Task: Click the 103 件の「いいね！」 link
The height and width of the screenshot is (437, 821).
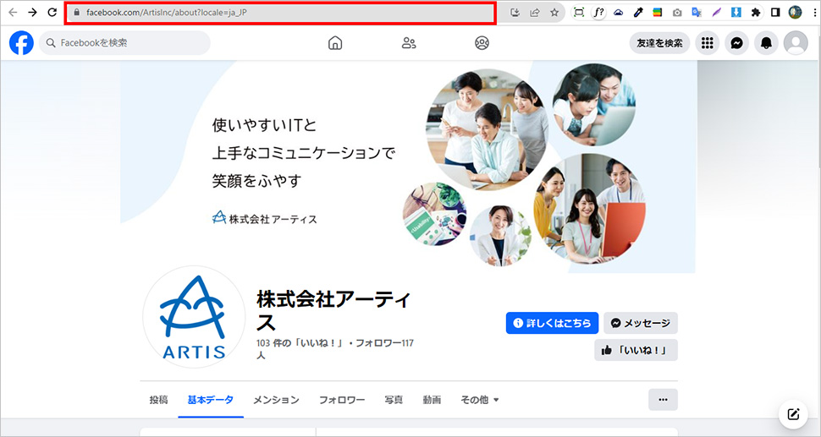Action: [x=300, y=343]
